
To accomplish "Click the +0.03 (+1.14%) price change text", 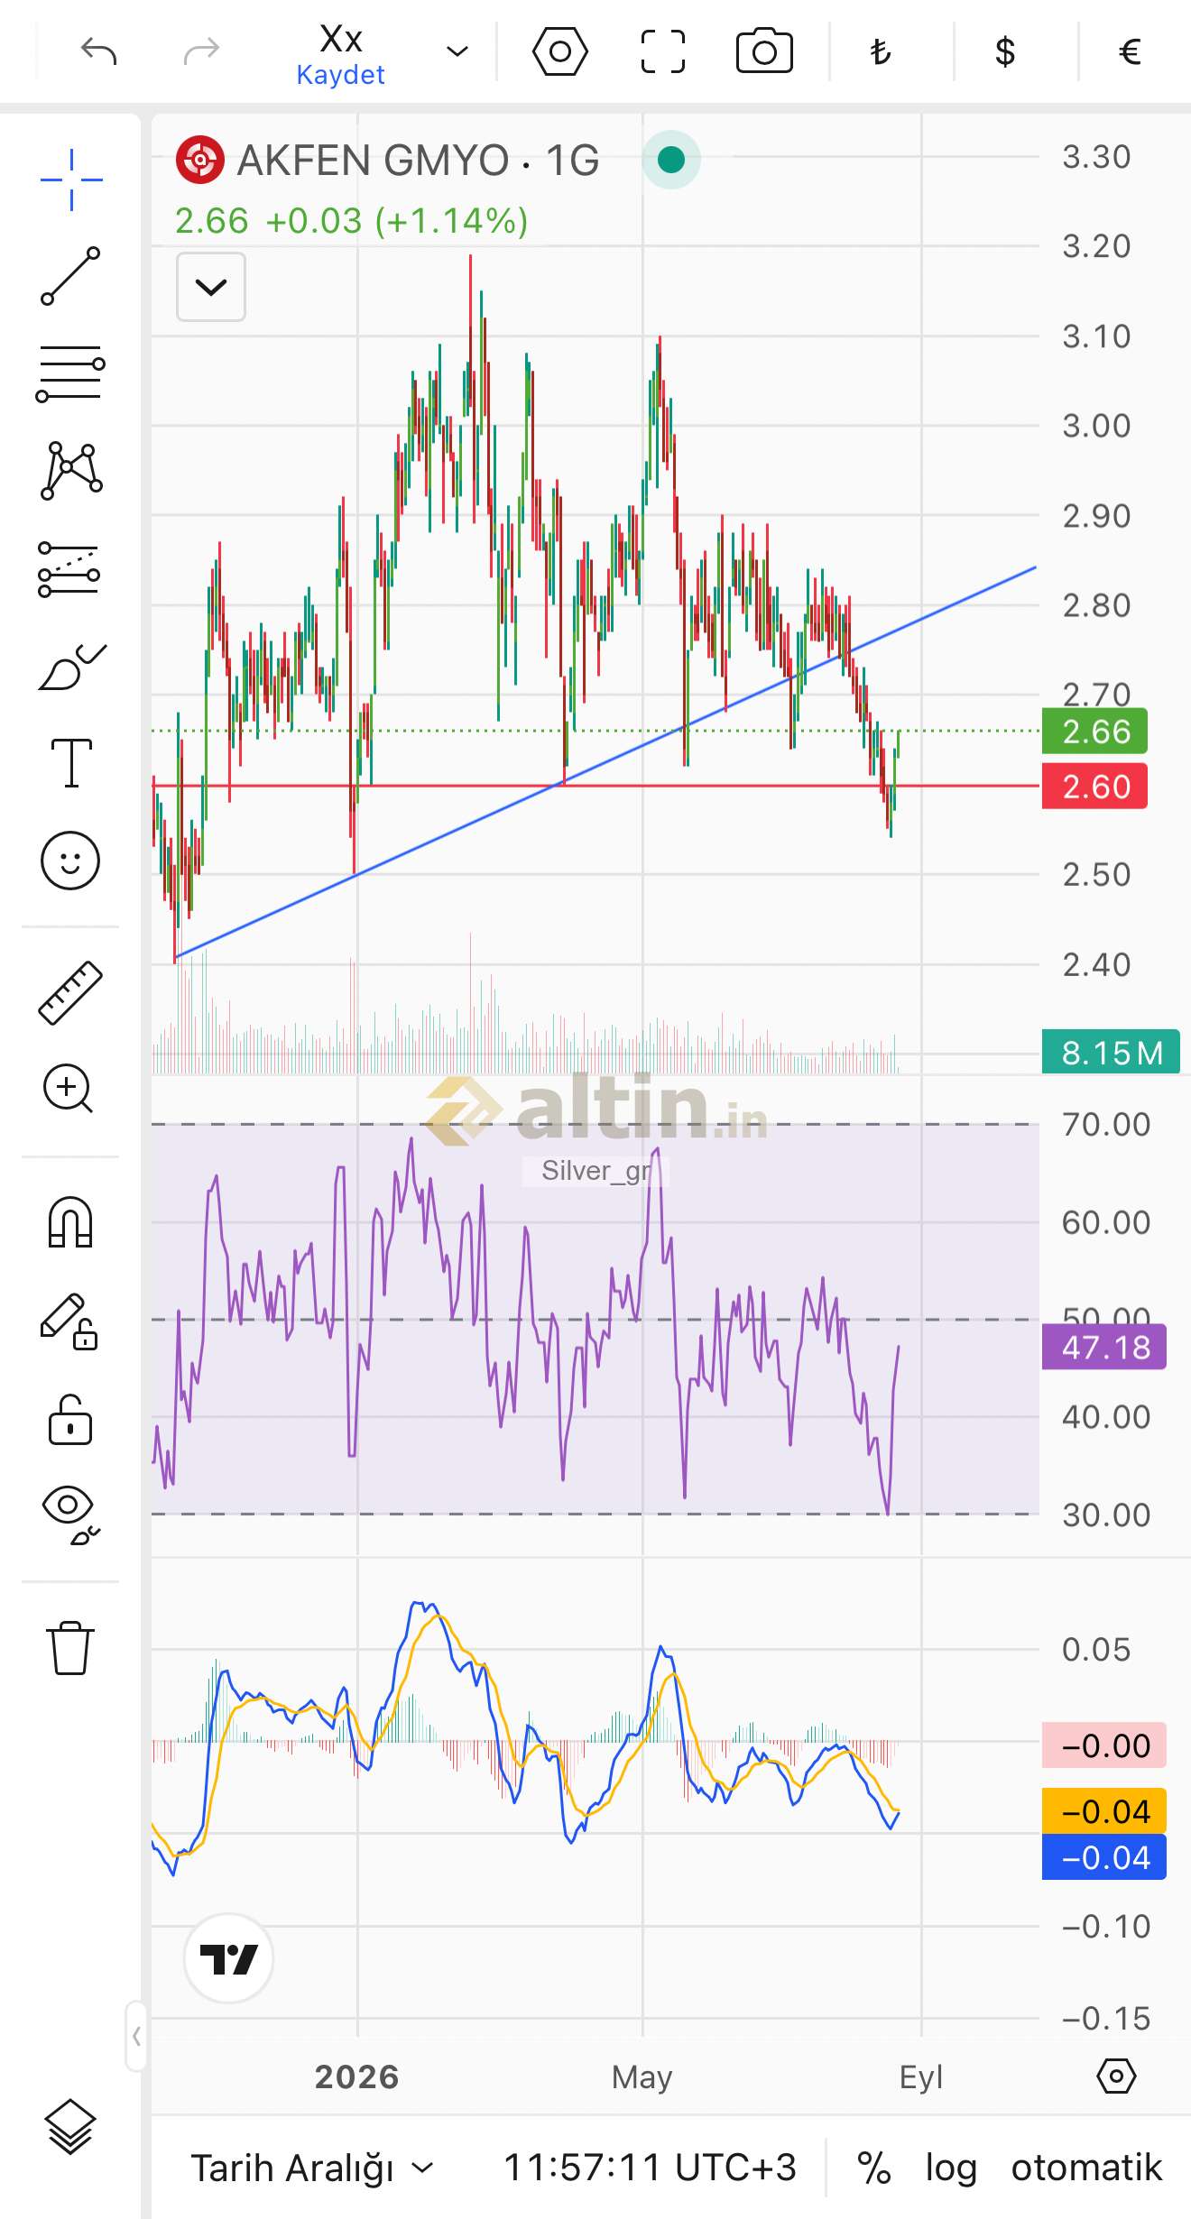I will point(397,221).
